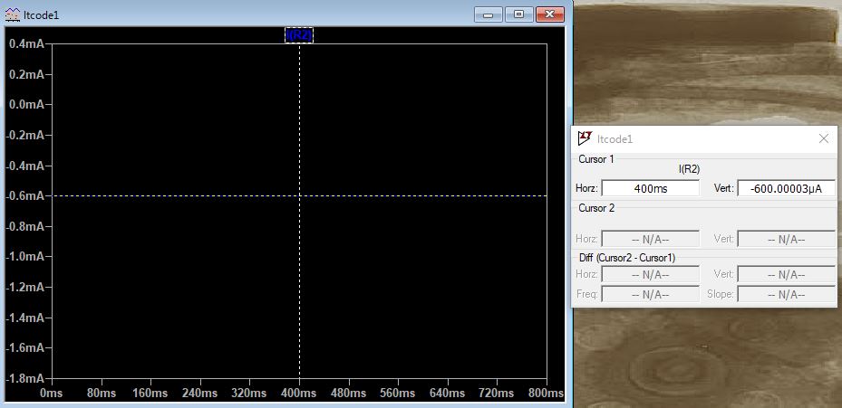Viewport: 842px width, 408px height.
Task: Click Cursor 1 Horz field showing 400ms
Action: 650,188
